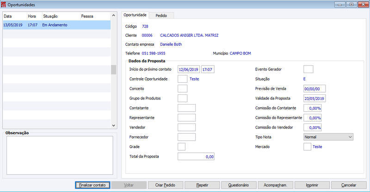Click the Contatante input field
Image resolution: width=370 pixels, height=192 pixels.
(186, 108)
